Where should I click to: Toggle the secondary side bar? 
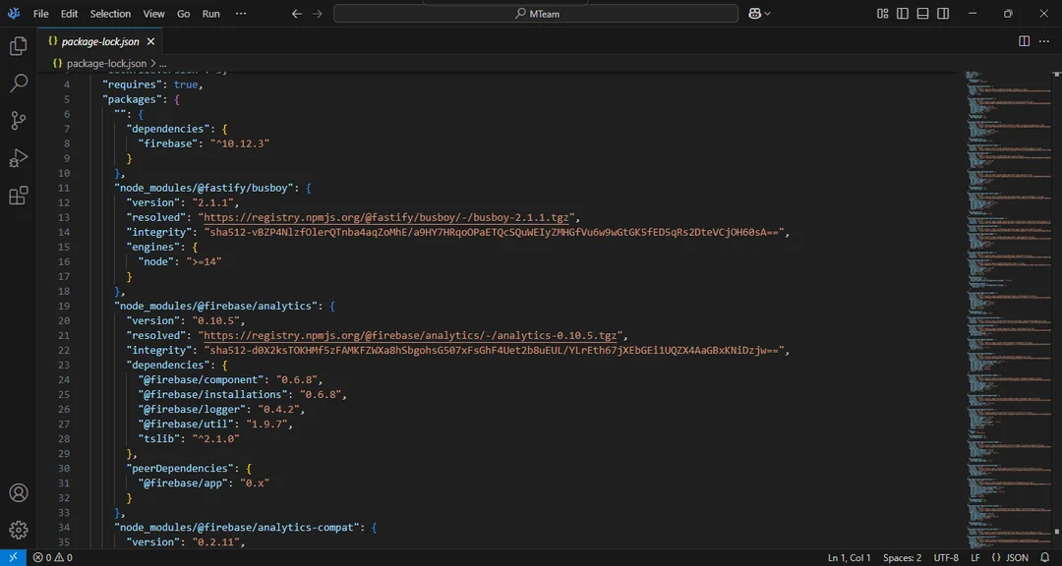pos(943,14)
